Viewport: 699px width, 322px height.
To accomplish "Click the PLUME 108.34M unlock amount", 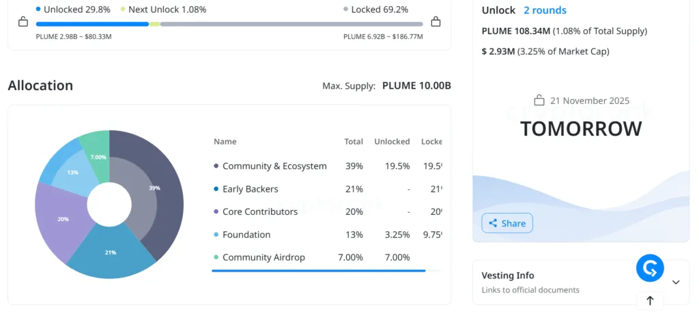I will [516, 31].
